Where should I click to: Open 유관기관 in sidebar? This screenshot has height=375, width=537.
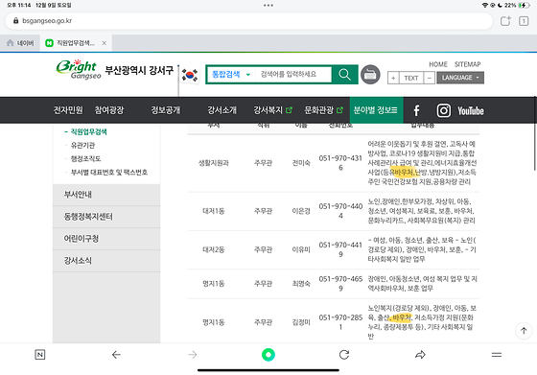pyautogui.click(x=82, y=145)
